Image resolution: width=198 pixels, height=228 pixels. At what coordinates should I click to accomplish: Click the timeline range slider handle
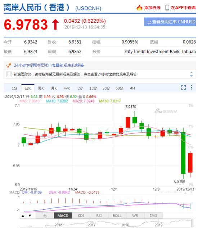point(192,223)
